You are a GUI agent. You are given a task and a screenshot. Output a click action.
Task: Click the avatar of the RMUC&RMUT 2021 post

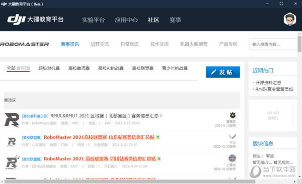(x=12, y=120)
